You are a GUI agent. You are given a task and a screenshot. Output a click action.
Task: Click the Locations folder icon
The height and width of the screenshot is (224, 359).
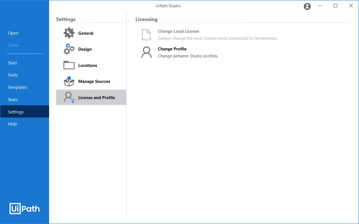click(69, 65)
